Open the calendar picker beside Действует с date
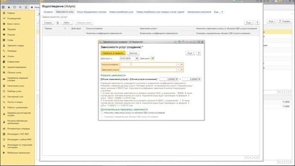This screenshot has height=166, width=295. pos(137,59)
